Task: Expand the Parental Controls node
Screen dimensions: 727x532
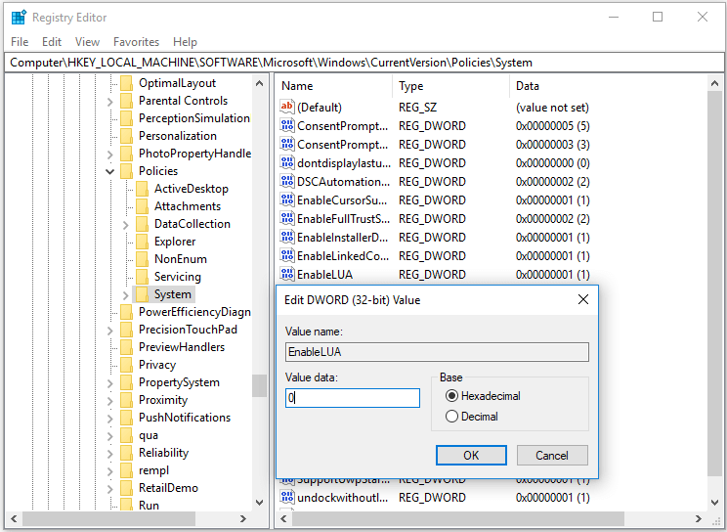Action: (109, 101)
